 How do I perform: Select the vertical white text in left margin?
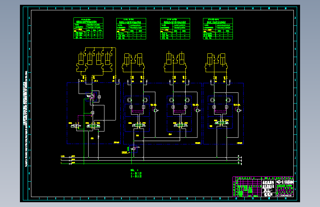26,119
